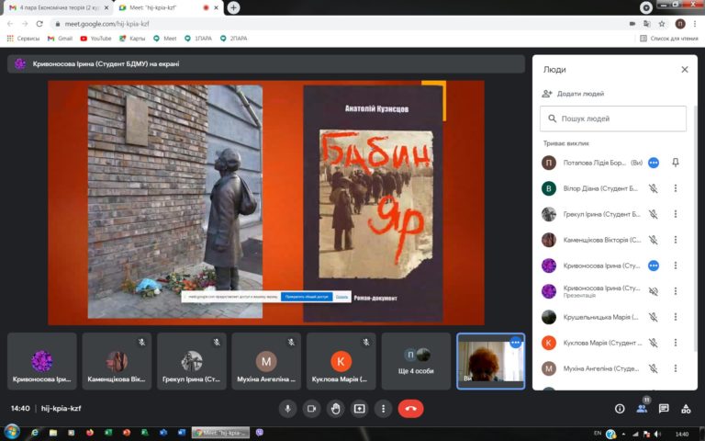Select Каменщікова Вікторія participant tile
The image size is (705, 441).
click(117, 361)
